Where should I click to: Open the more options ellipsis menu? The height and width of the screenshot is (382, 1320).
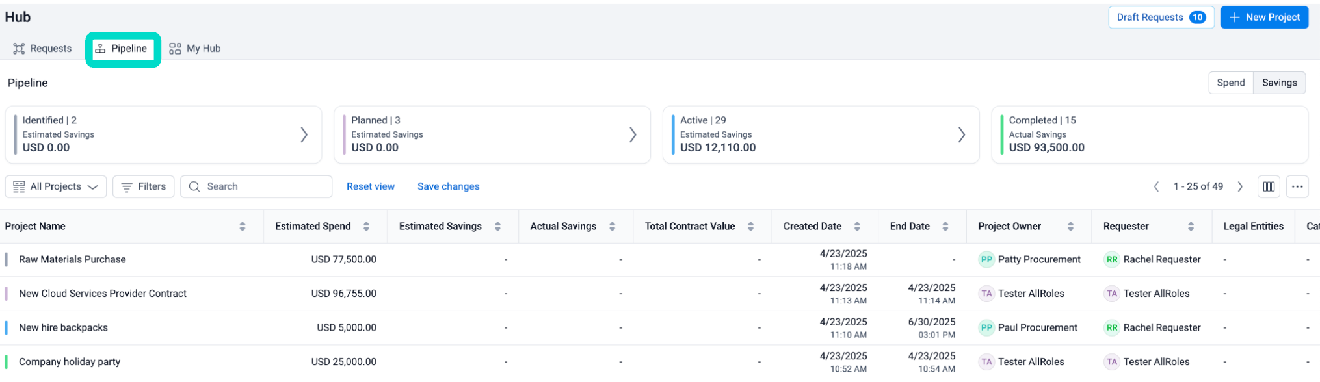pos(1297,186)
